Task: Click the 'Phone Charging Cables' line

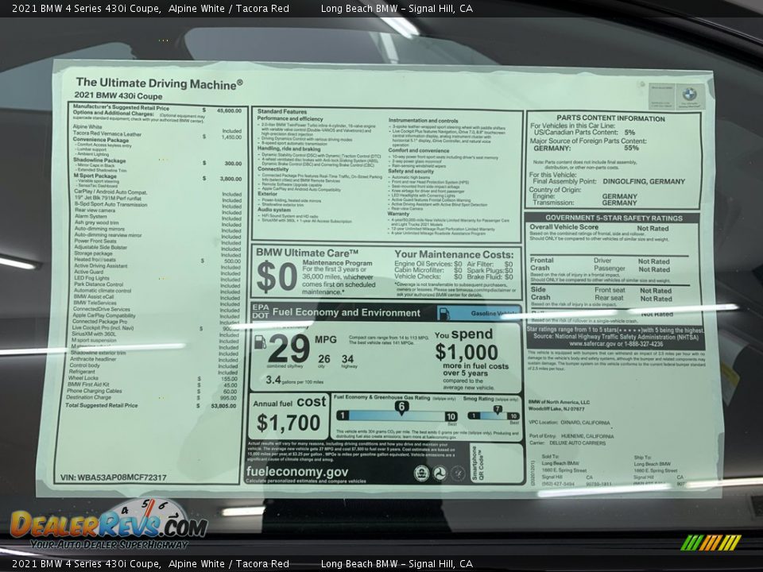Action: tap(95, 391)
